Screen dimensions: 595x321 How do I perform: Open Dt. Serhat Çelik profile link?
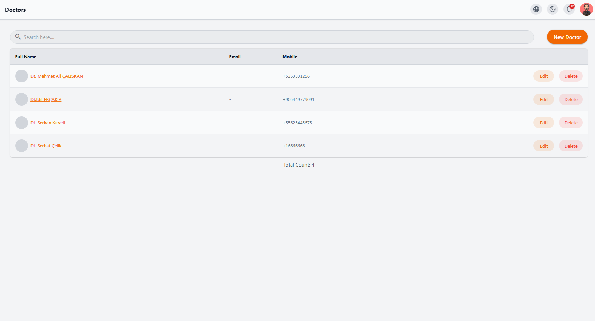(x=46, y=146)
